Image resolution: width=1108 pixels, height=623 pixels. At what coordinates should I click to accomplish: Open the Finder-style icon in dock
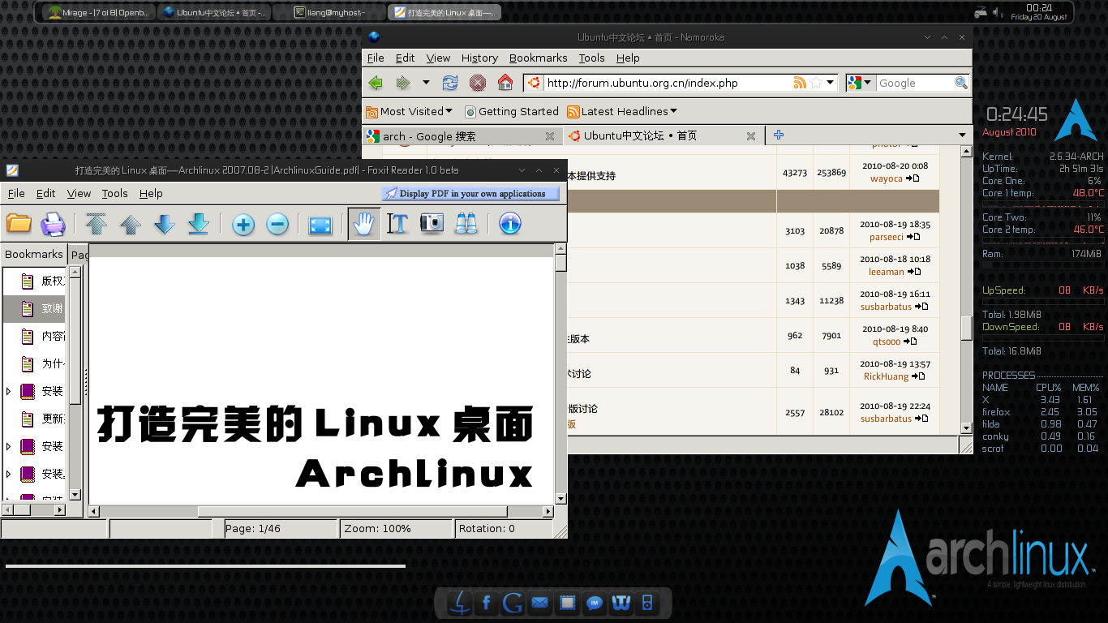(460, 603)
